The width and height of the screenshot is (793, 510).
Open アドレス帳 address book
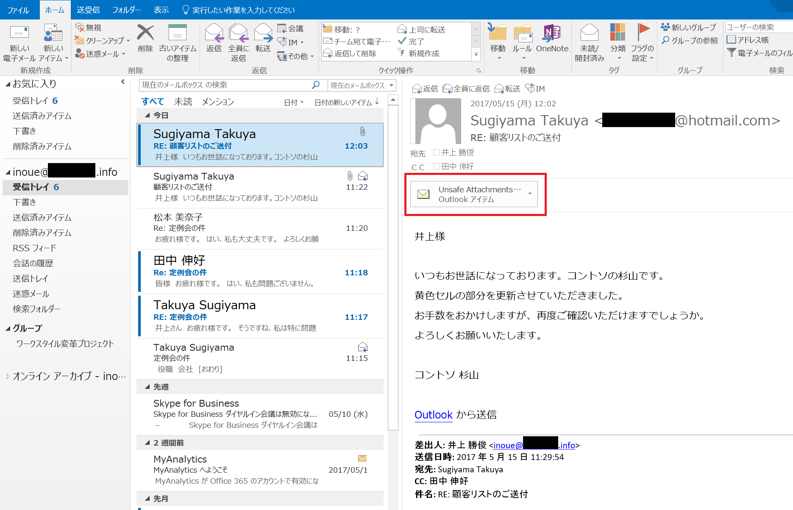coord(748,40)
